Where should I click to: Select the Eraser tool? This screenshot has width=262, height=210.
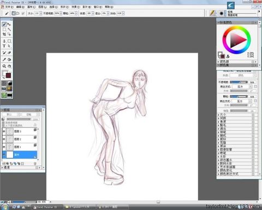click(x=9, y=53)
